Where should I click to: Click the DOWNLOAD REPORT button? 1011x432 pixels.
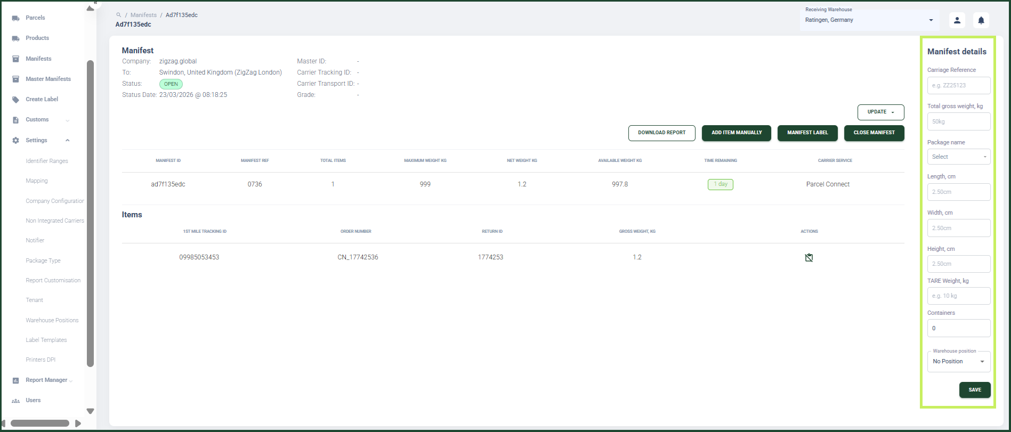(x=661, y=133)
